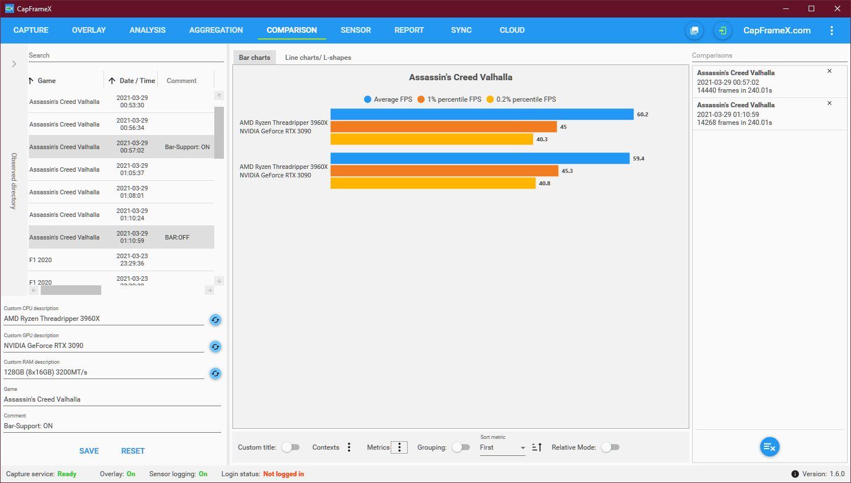Click the green login icon
Viewport: 851px width, 483px height.
(x=722, y=31)
